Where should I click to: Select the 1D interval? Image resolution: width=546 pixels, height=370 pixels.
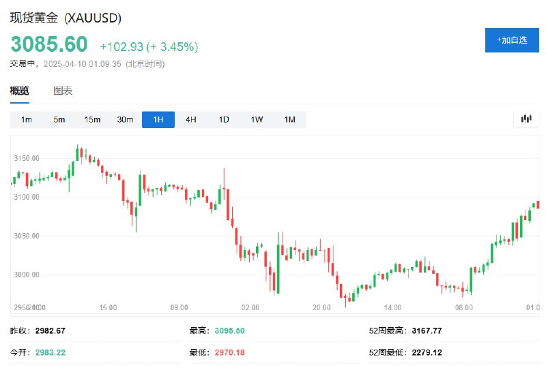tap(224, 120)
